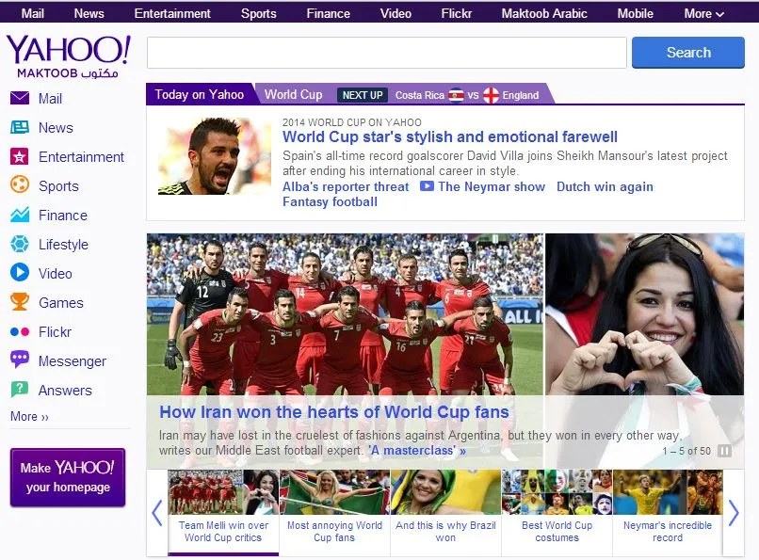
Task: Expand the More menu in top navigation
Action: coord(703,13)
